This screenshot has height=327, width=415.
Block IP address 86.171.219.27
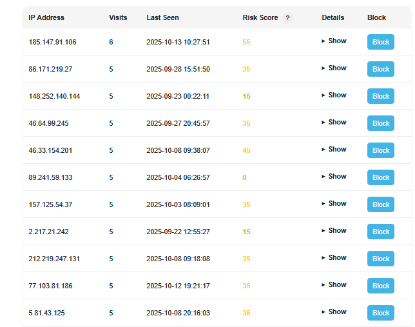pos(380,69)
